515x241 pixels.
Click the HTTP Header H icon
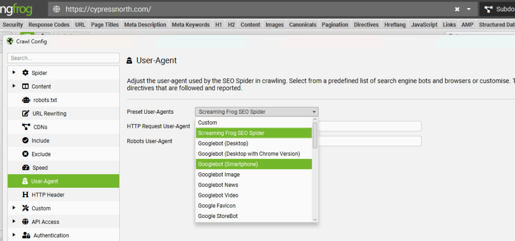(25, 194)
